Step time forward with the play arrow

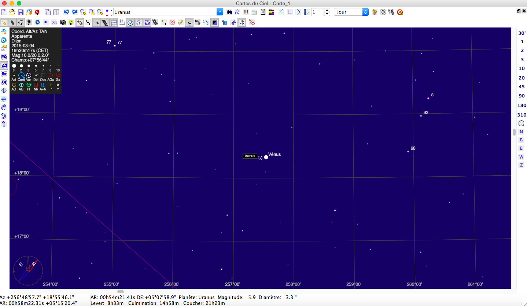(x=298, y=12)
